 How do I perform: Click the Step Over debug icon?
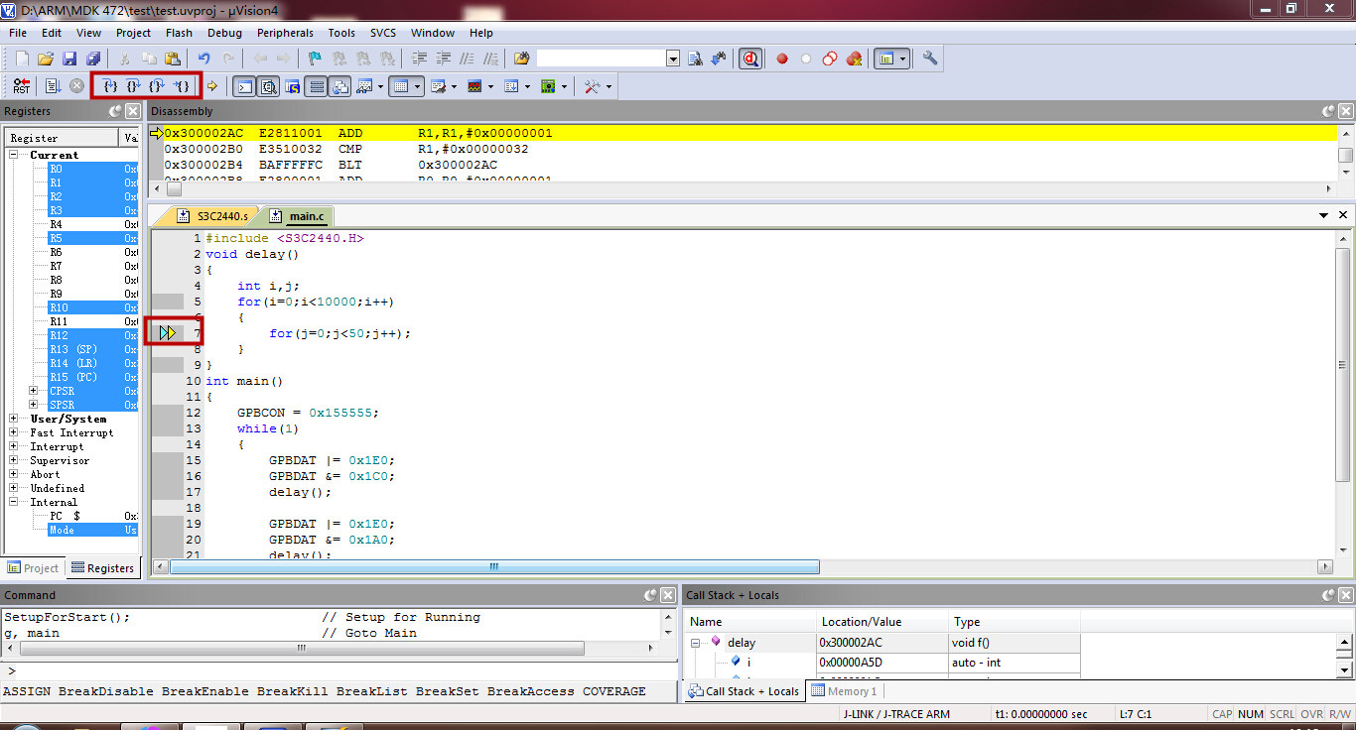(x=134, y=86)
